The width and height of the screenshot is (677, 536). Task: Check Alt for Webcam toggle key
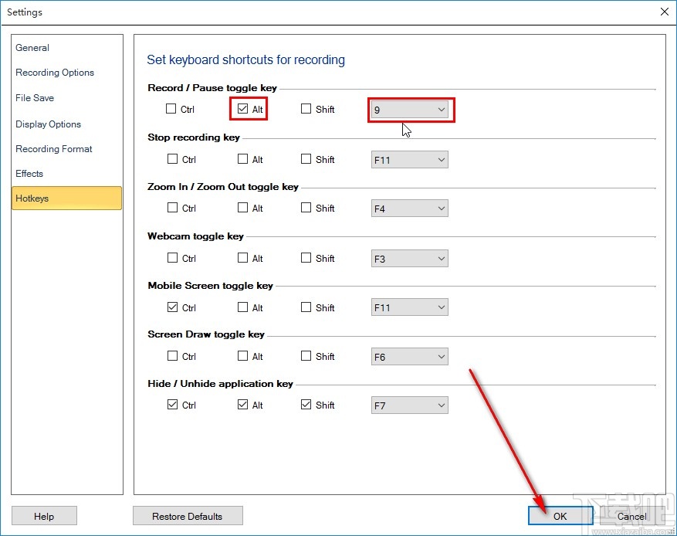[x=242, y=258]
